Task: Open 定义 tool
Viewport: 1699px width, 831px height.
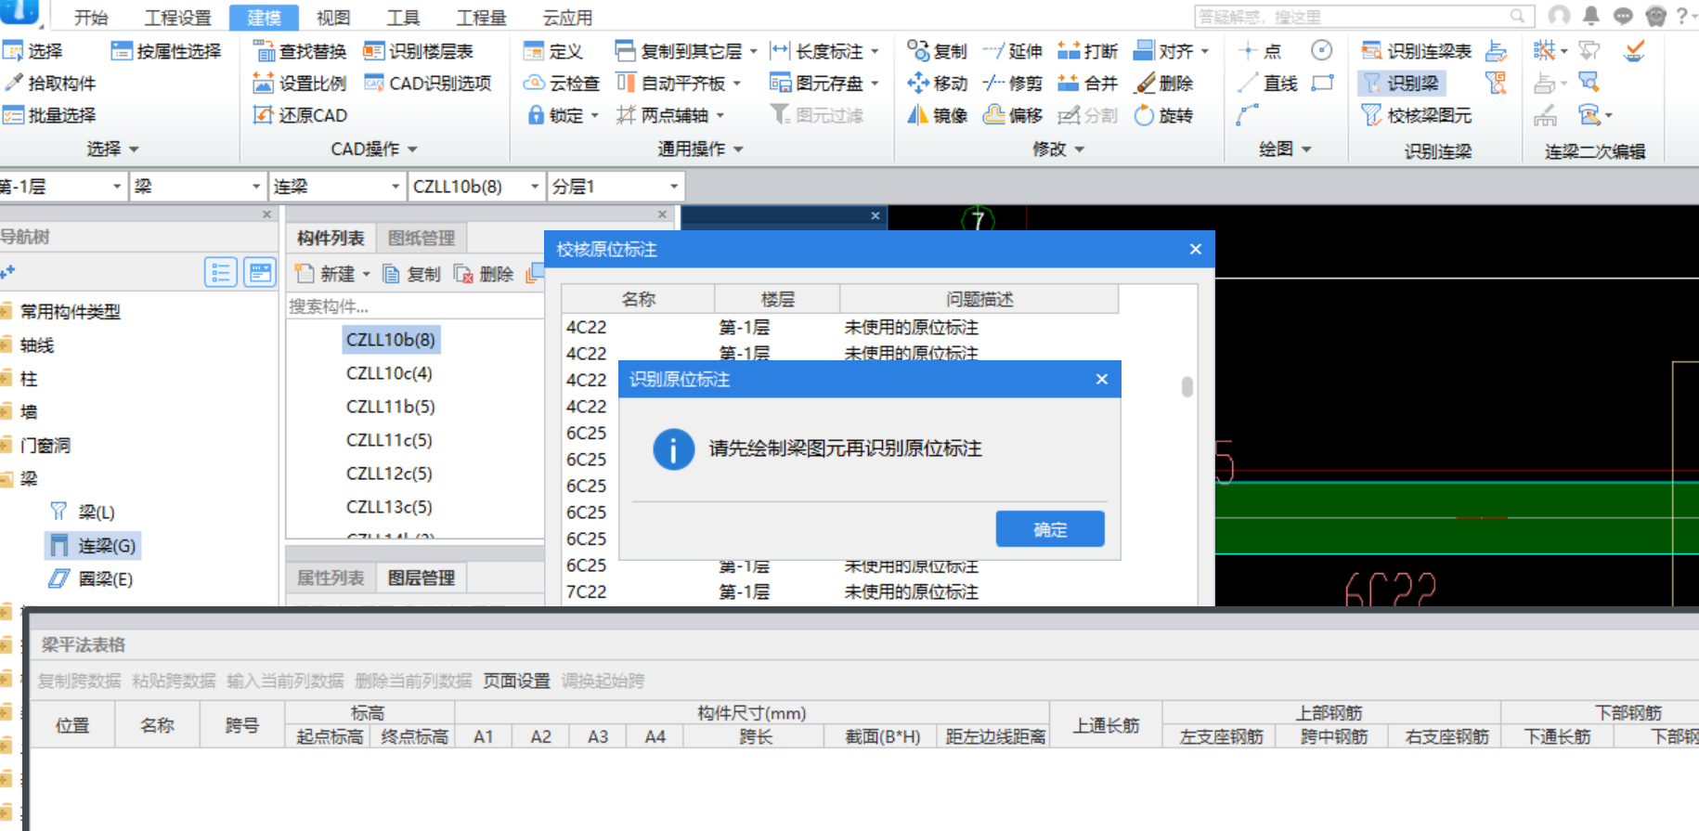Action: click(x=553, y=51)
